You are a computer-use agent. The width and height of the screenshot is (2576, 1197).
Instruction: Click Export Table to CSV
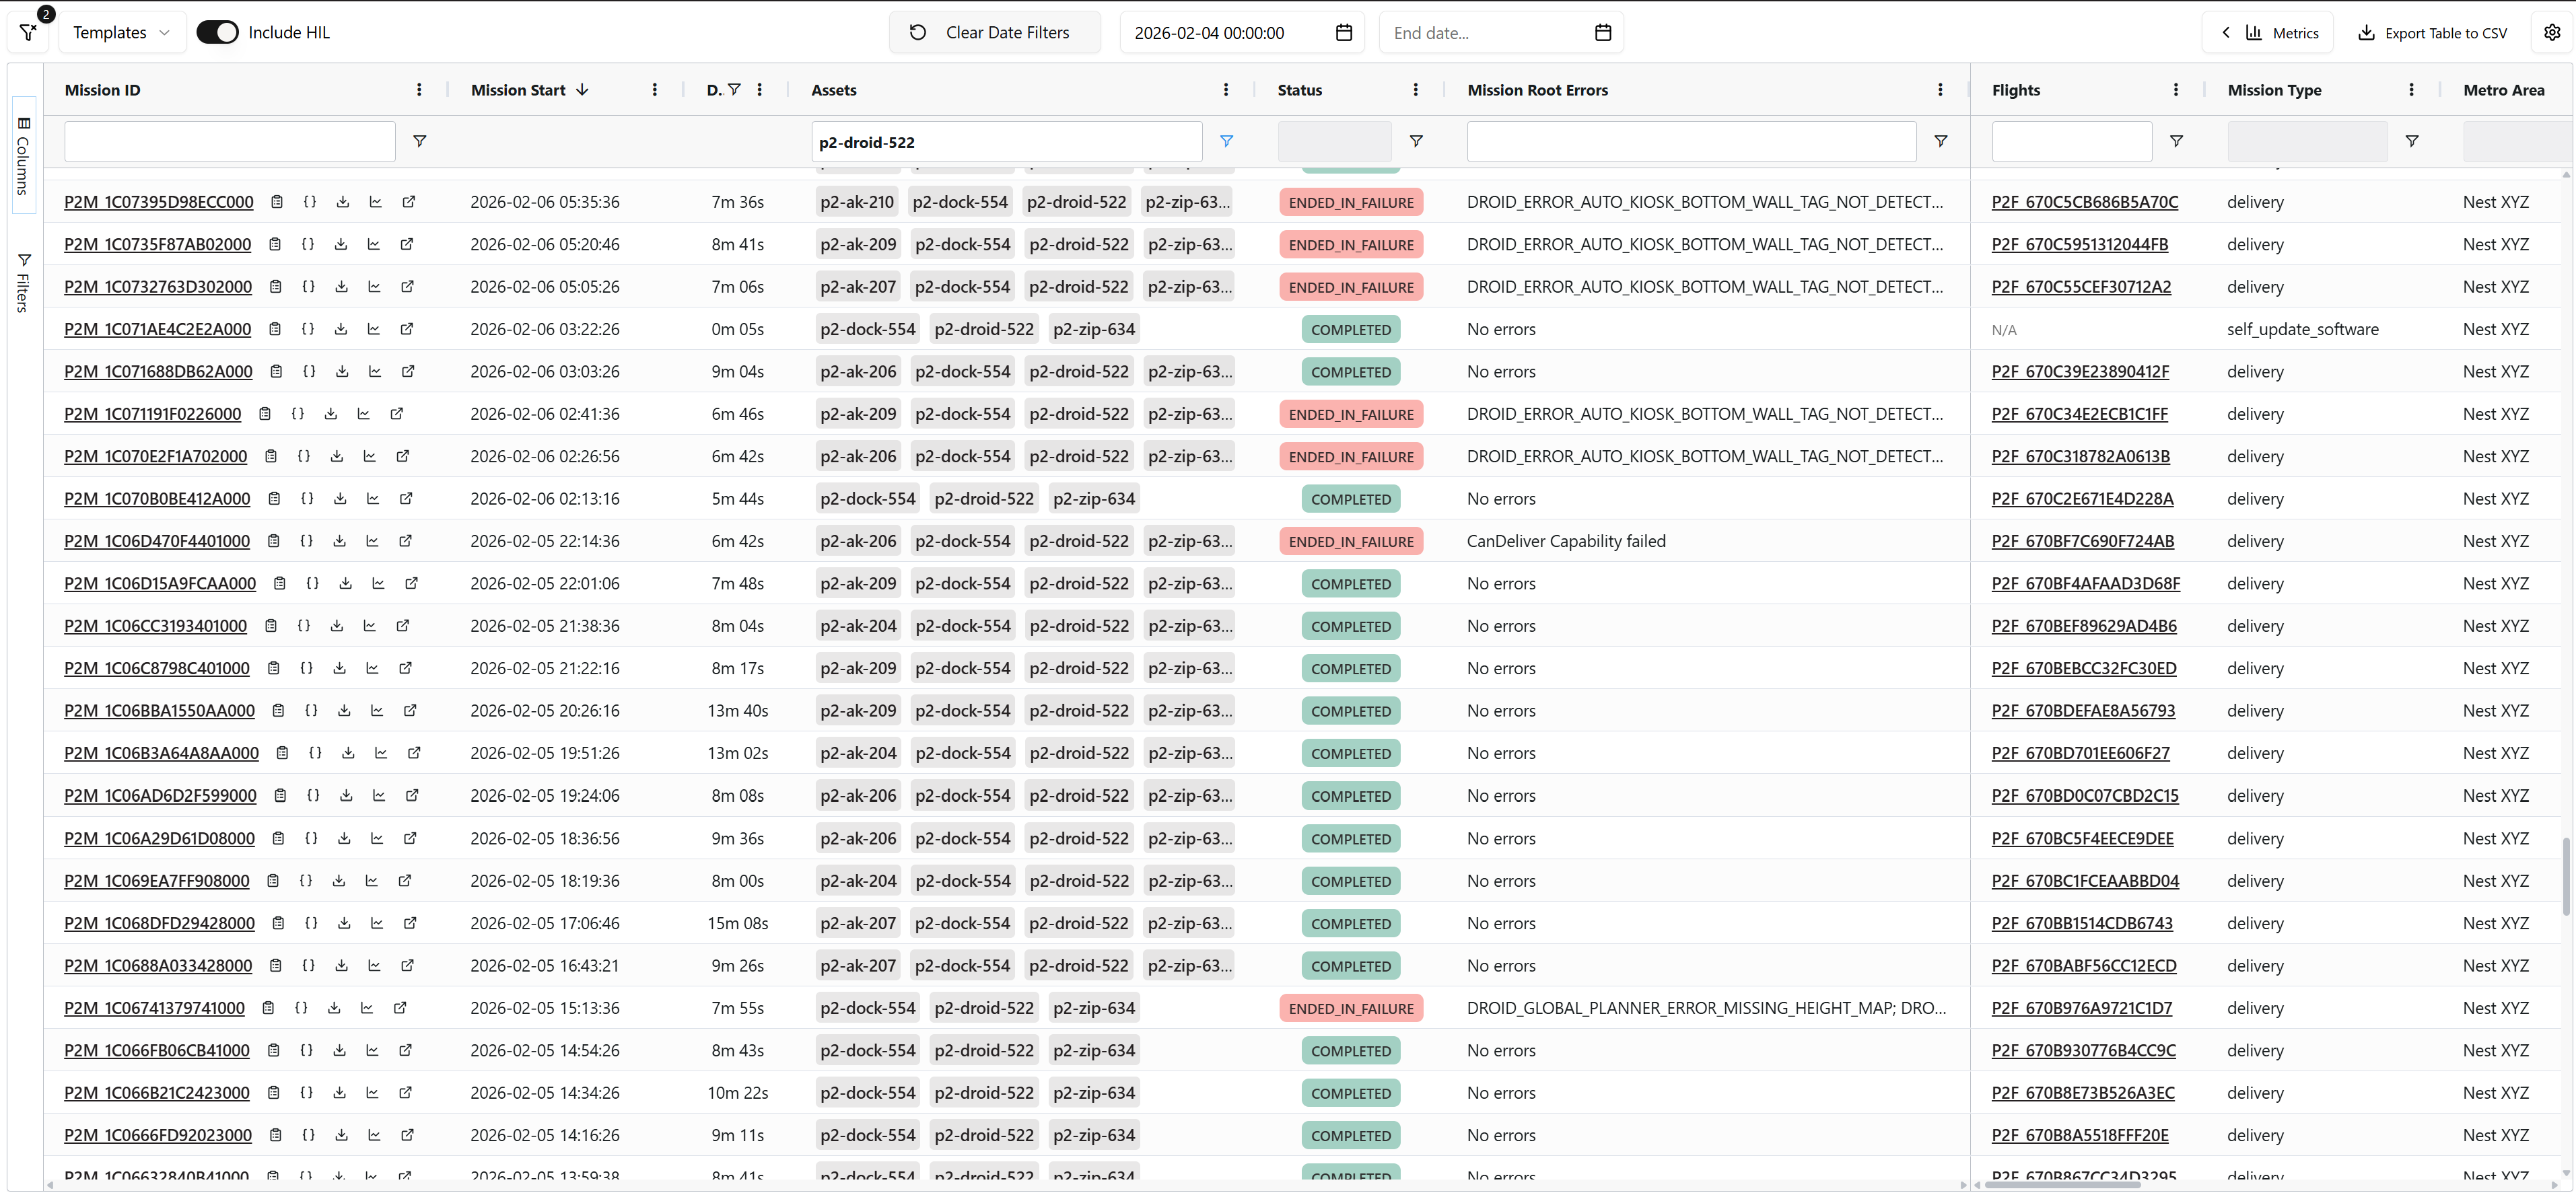pos(2432,33)
